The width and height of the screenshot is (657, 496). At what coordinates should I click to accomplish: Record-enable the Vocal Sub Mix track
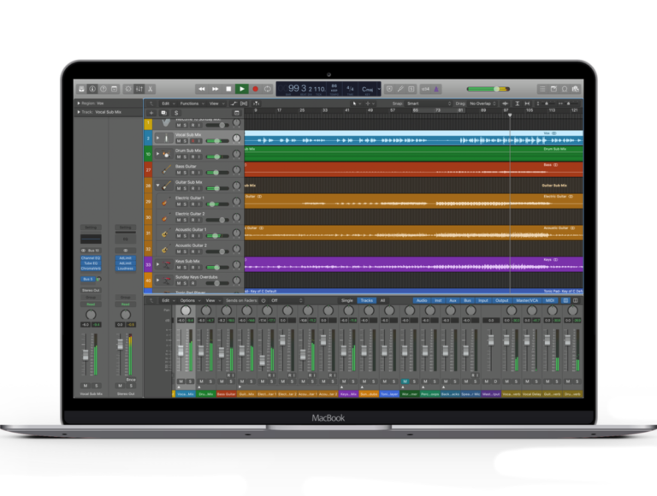pyautogui.click(x=192, y=141)
